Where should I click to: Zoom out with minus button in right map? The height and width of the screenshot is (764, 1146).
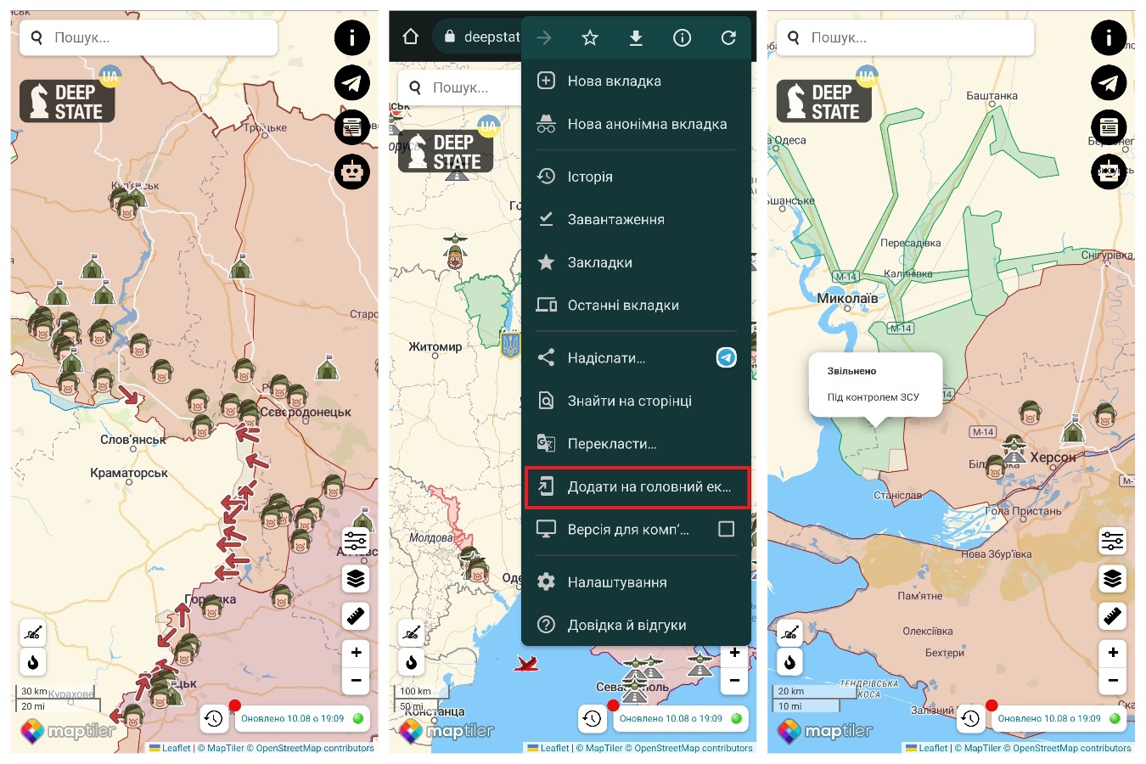tap(1112, 680)
